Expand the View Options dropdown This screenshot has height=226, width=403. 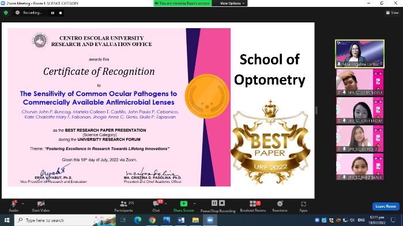pos(232,3)
